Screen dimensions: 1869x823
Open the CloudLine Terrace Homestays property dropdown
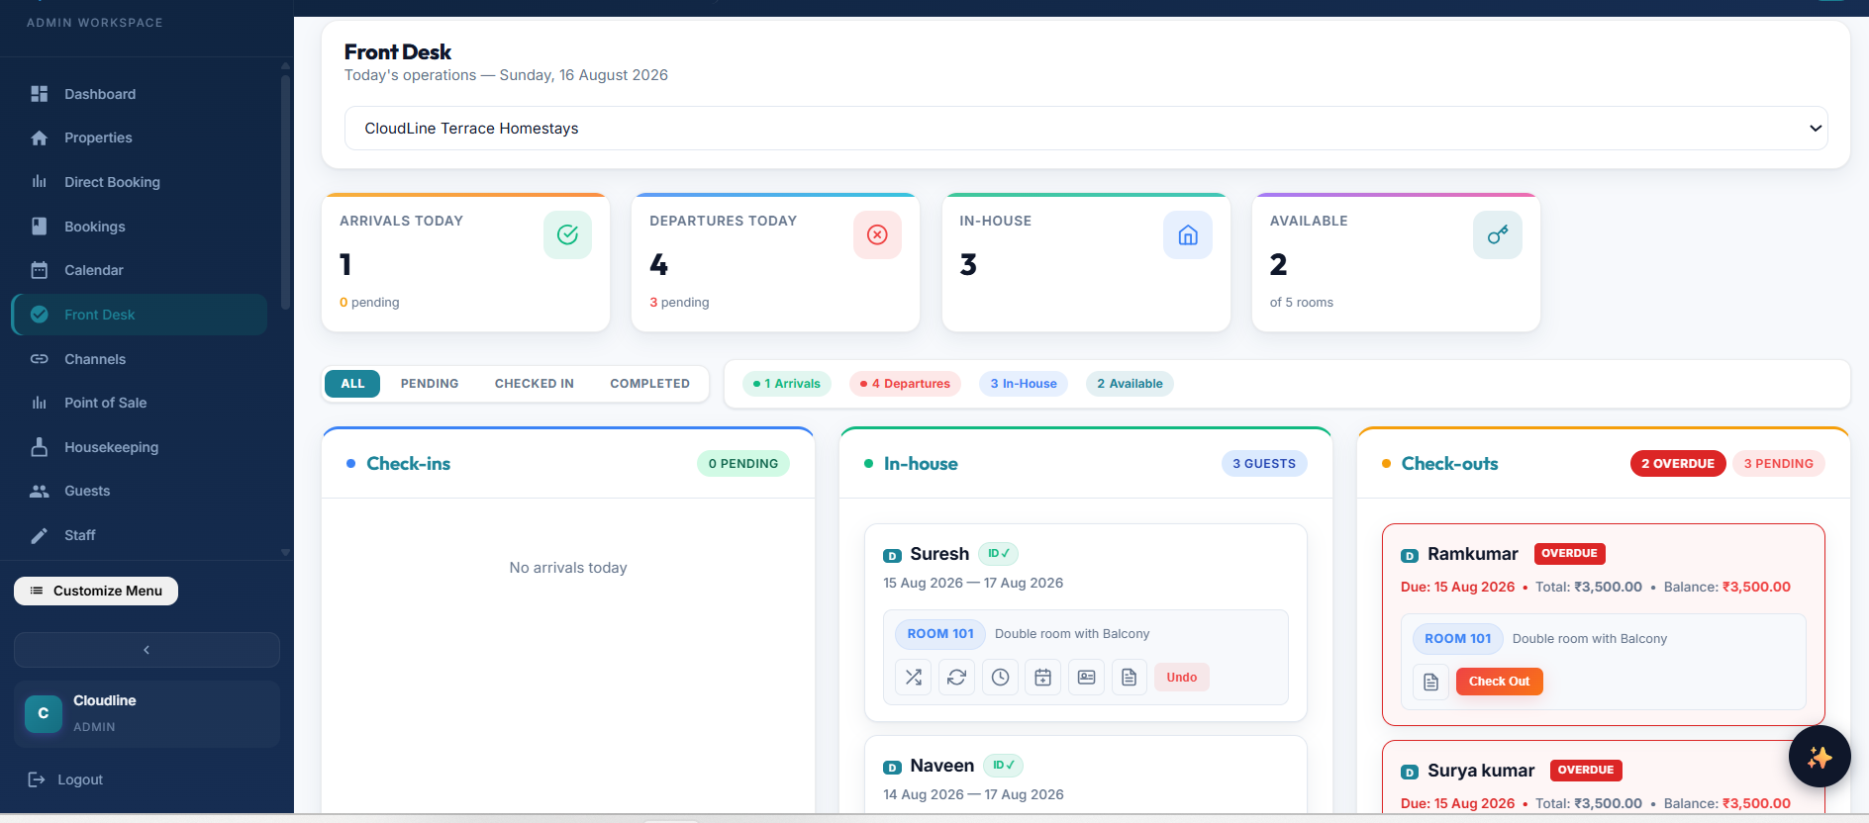[1086, 129]
